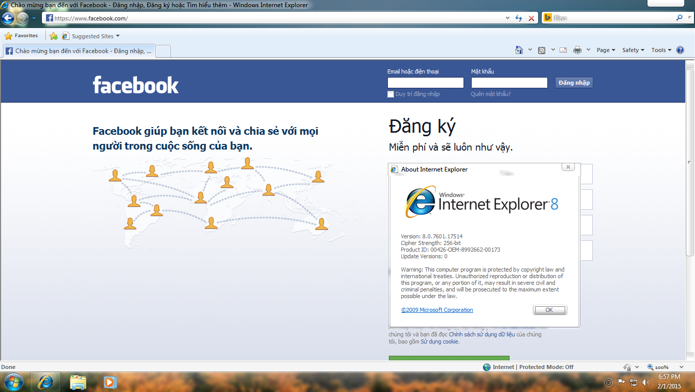Click the Internet Explorer 8 logo in dialog
The height and width of the screenshot is (392, 695).
482,203
